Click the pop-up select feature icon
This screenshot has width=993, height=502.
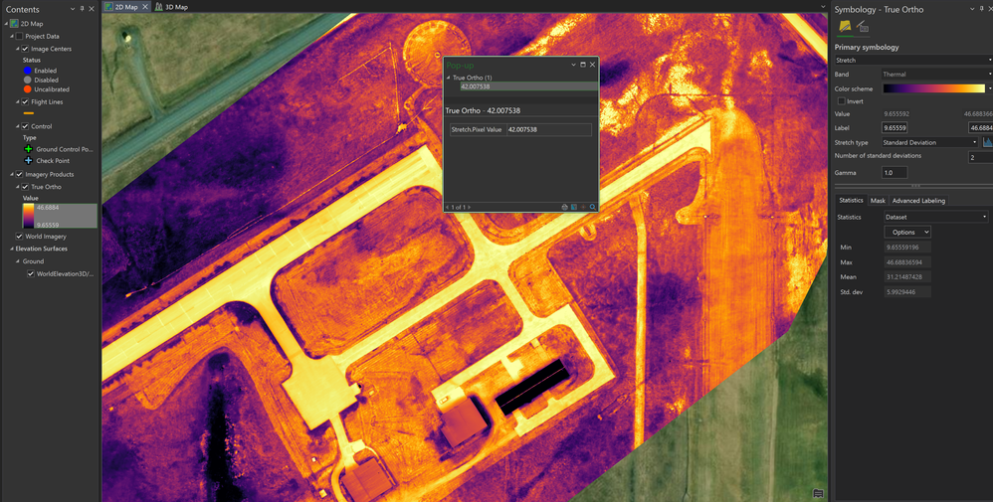(574, 207)
